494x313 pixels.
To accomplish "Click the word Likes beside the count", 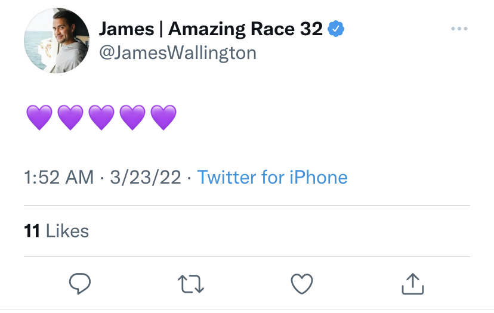I will pos(67,231).
